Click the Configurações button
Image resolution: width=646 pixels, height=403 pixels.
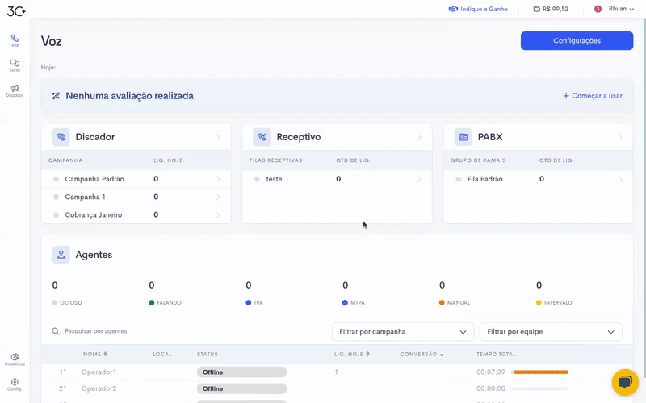coord(577,41)
